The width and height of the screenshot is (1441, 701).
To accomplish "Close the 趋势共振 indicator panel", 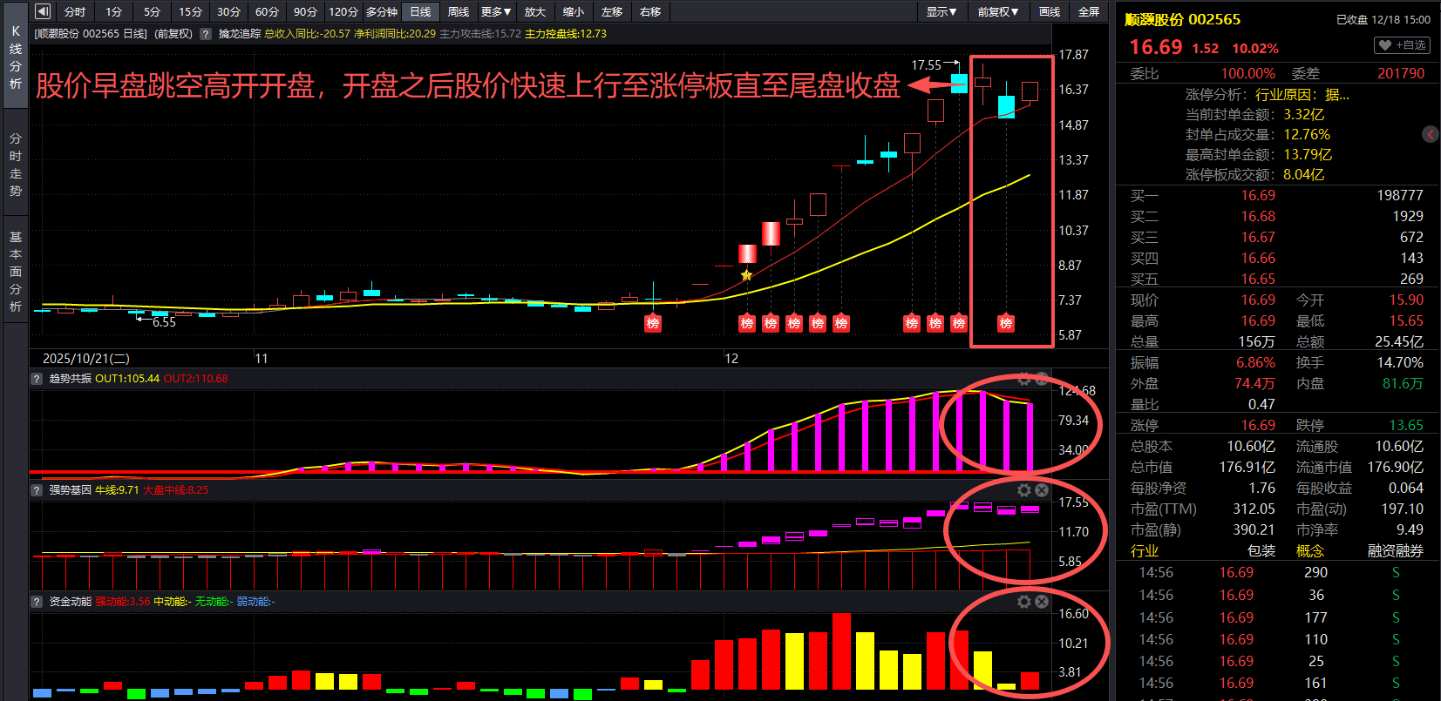I will tap(1041, 379).
